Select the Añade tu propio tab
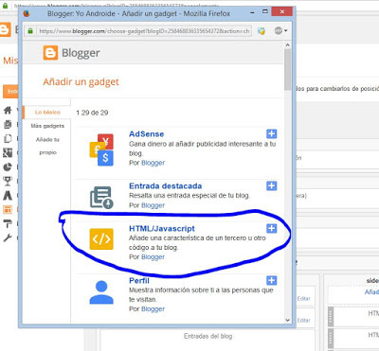 47,146
